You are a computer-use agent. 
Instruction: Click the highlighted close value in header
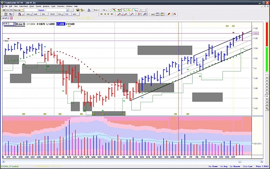[60, 24]
